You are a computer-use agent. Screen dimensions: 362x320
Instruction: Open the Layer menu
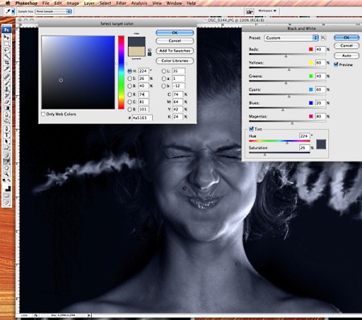click(89, 3)
